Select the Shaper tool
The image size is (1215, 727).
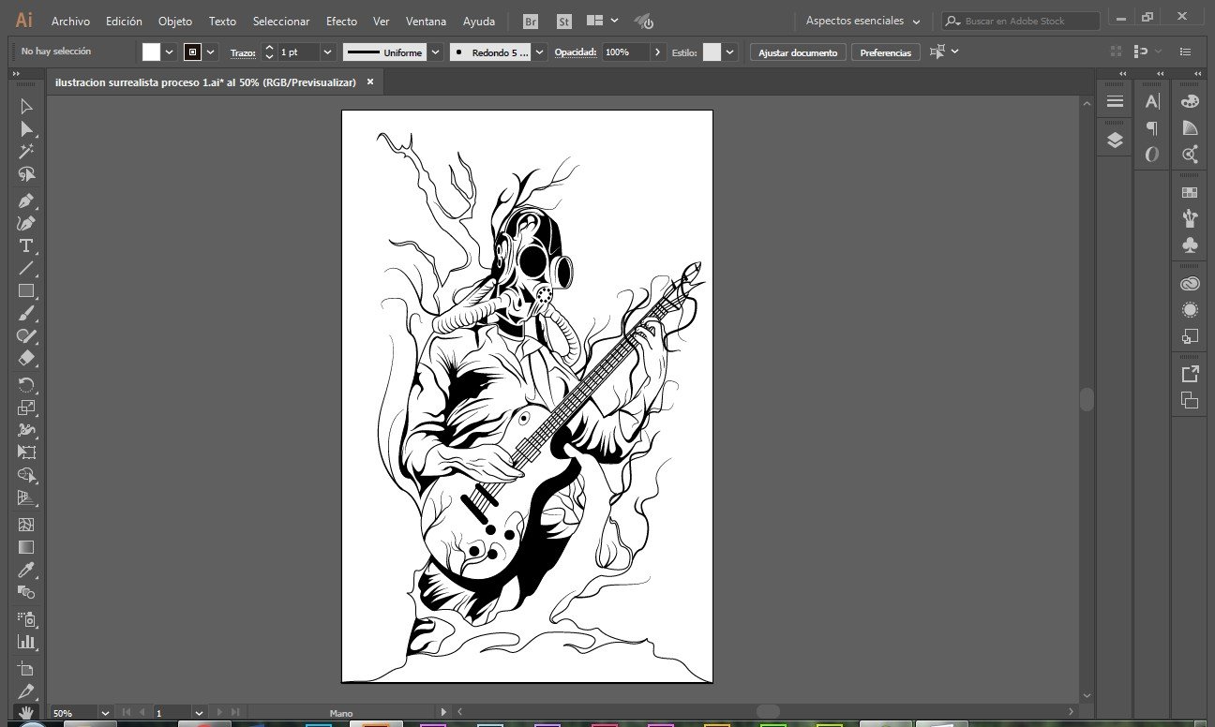click(x=26, y=335)
